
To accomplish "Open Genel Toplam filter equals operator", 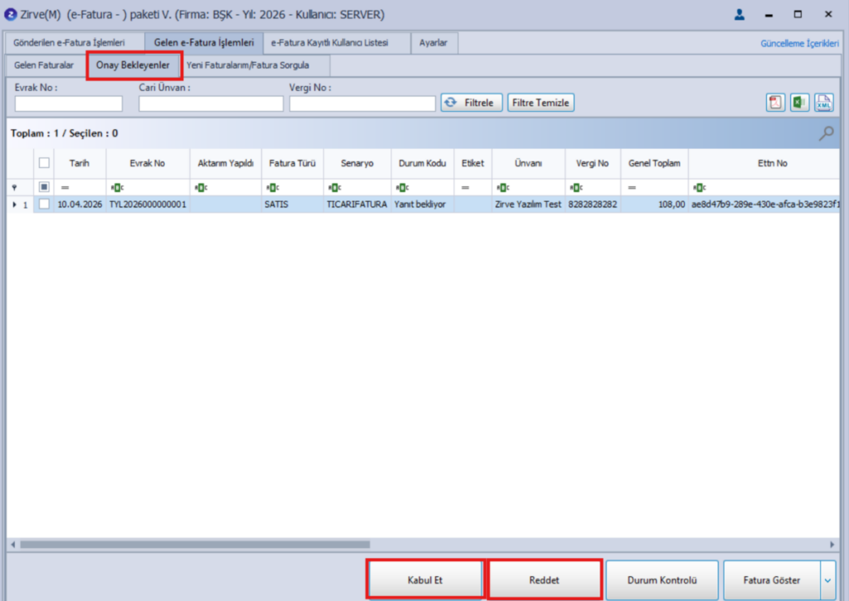I will coord(632,188).
